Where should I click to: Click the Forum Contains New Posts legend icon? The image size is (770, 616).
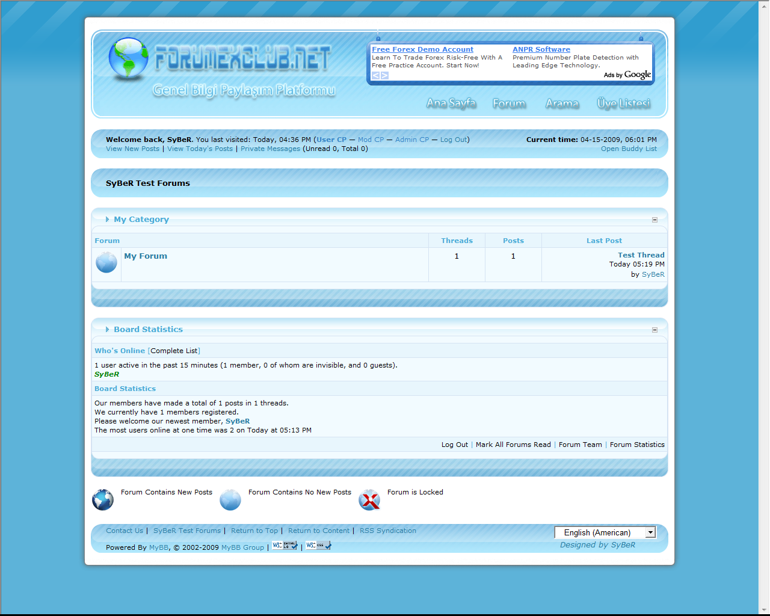click(103, 499)
